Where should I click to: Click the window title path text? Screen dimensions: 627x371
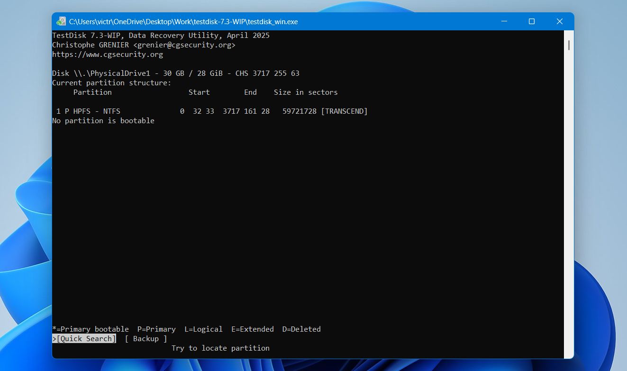pos(183,21)
